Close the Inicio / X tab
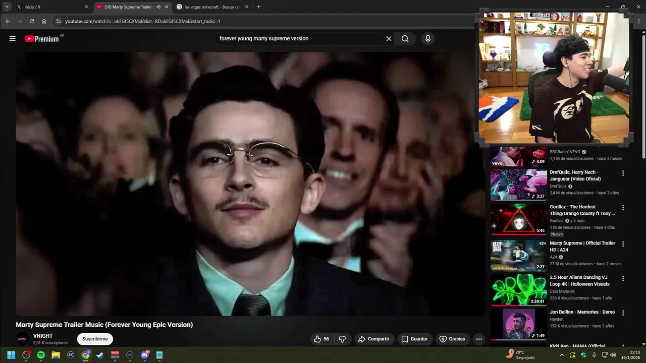 click(x=86, y=7)
